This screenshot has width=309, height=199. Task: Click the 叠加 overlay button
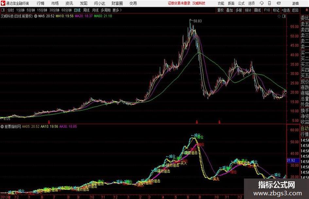pyautogui.click(x=230, y=10)
